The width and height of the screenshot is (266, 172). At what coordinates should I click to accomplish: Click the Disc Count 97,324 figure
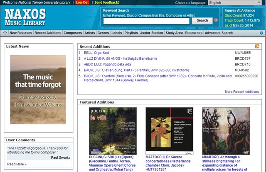[x=239, y=15]
